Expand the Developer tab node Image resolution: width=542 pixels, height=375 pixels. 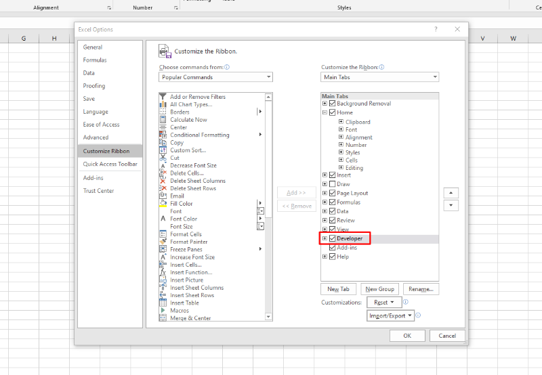pyautogui.click(x=325, y=238)
